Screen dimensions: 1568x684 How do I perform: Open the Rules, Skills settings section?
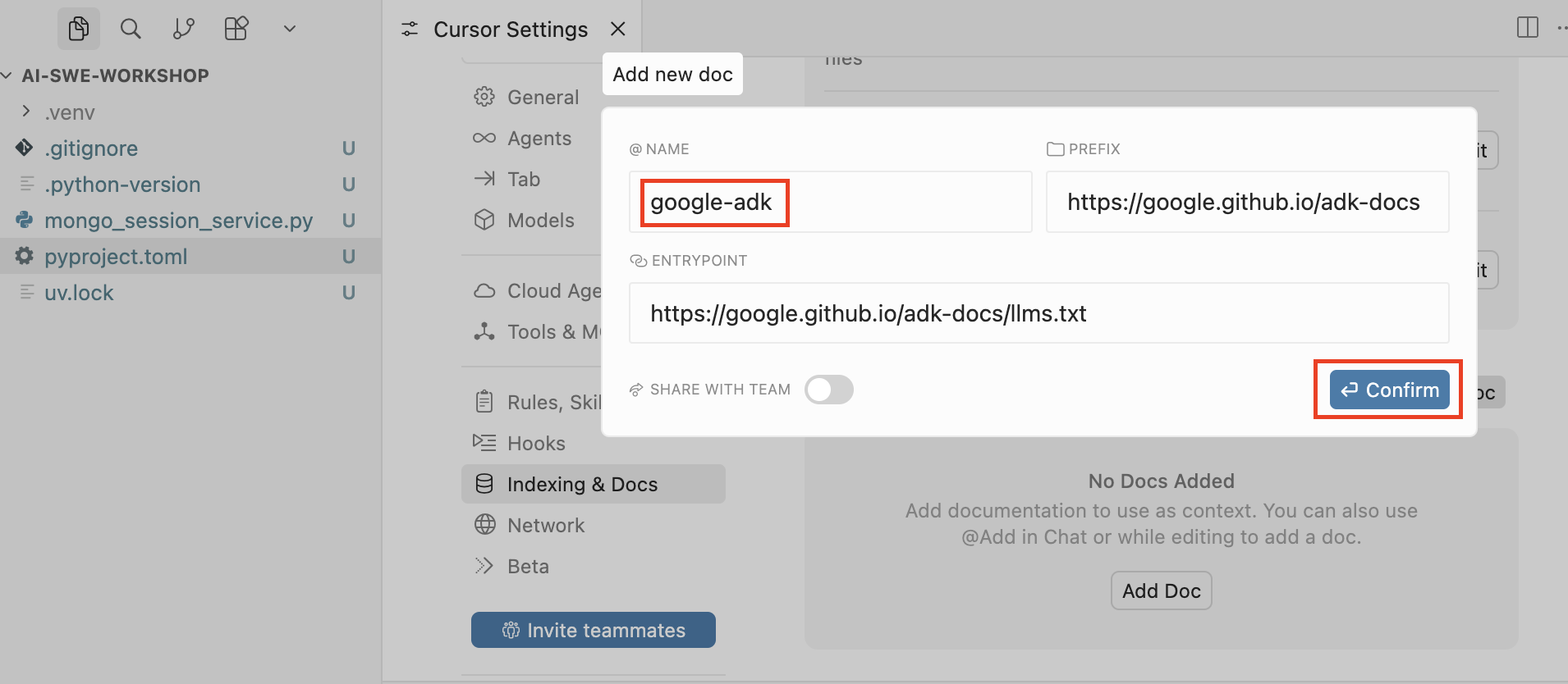tap(554, 402)
